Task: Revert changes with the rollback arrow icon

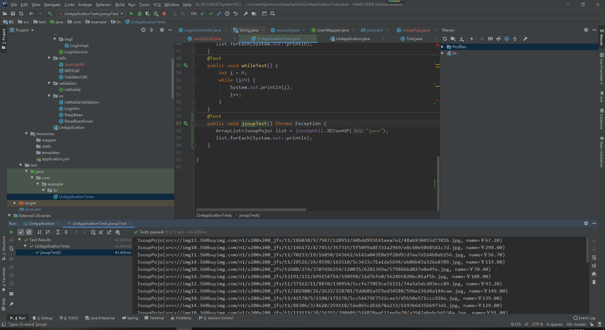Action: click(x=235, y=14)
